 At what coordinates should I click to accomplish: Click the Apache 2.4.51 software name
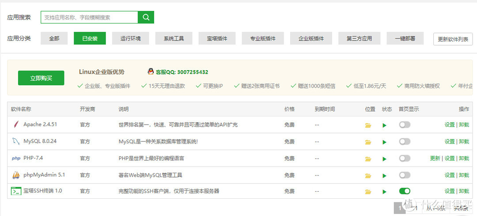click(x=40, y=125)
